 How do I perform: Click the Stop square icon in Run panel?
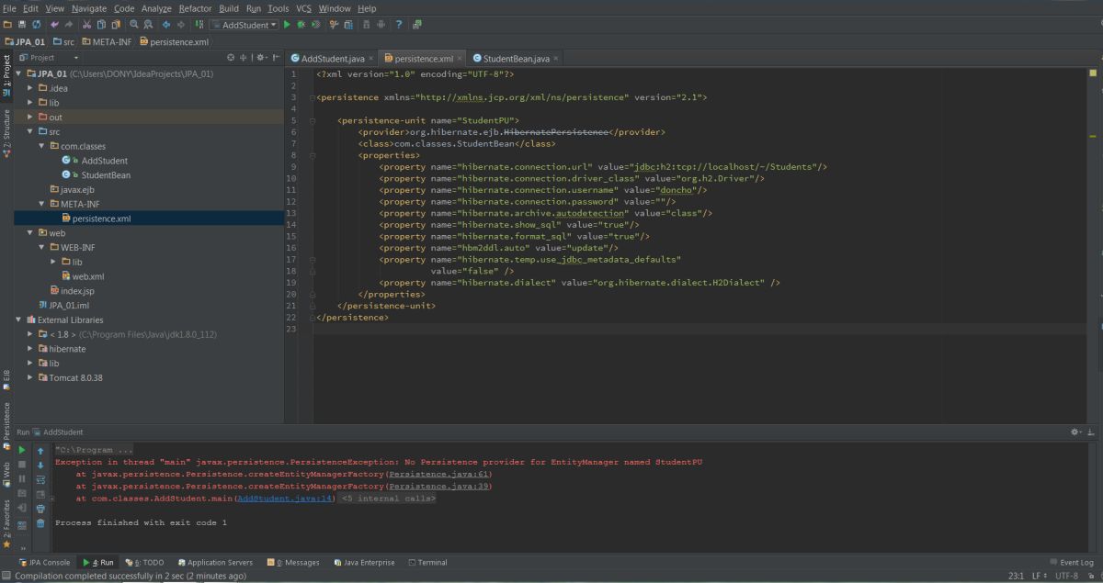(x=22, y=465)
